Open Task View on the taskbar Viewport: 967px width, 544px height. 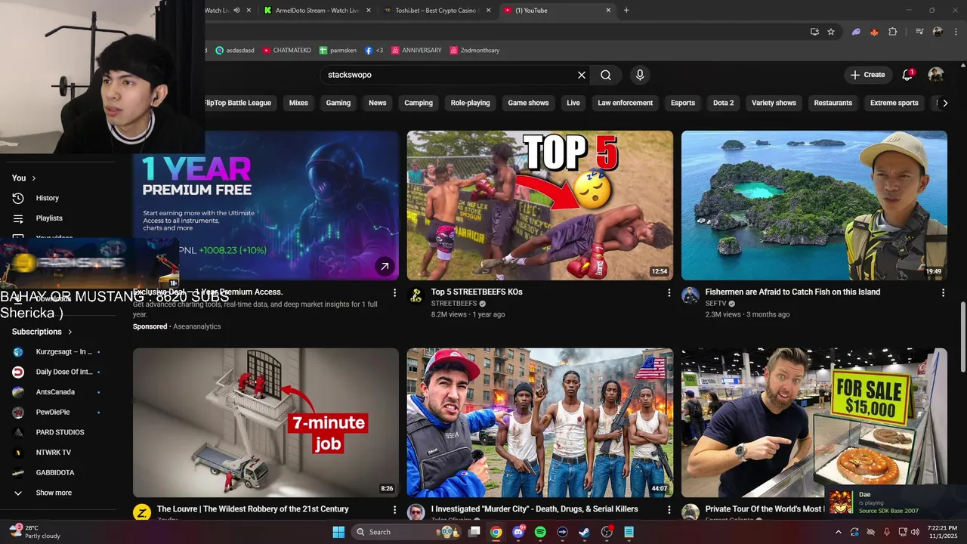pos(474,532)
